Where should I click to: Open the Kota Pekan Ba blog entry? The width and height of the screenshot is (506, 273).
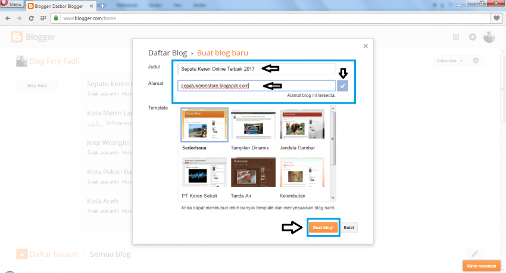click(x=109, y=172)
